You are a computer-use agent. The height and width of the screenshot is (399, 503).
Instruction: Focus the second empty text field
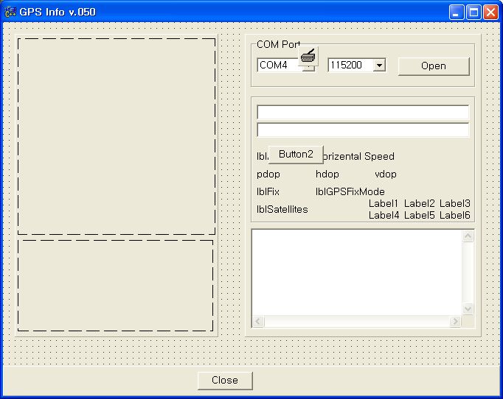pyautogui.click(x=362, y=130)
